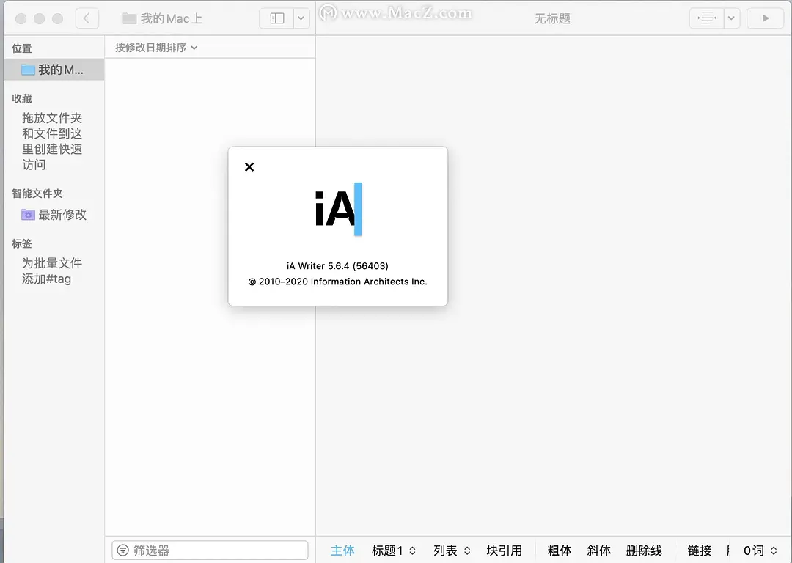Image resolution: width=792 pixels, height=563 pixels.
Task: Insert a 链接 link
Action: (700, 551)
